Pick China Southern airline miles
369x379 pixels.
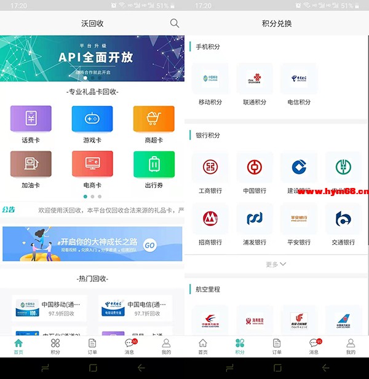[343, 321]
